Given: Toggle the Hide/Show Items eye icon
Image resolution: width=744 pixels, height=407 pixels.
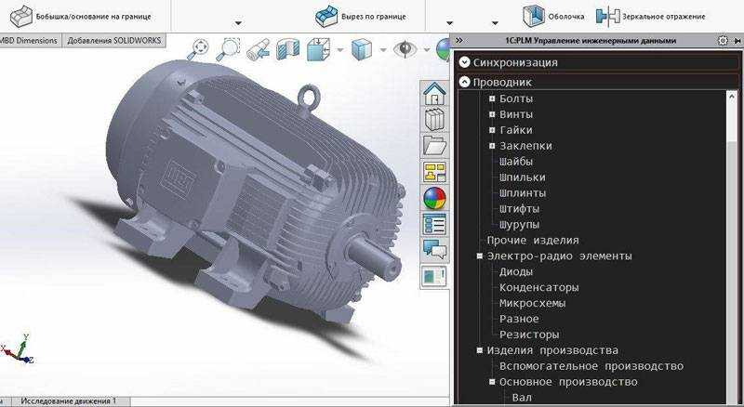Looking at the screenshot, I should click(405, 49).
